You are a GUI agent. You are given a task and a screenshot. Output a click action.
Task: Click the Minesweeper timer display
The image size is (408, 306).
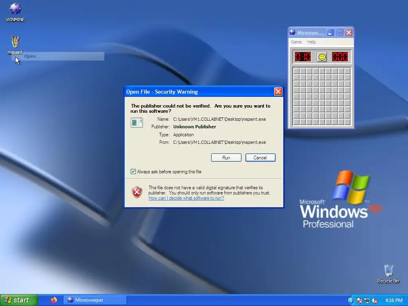click(x=340, y=57)
